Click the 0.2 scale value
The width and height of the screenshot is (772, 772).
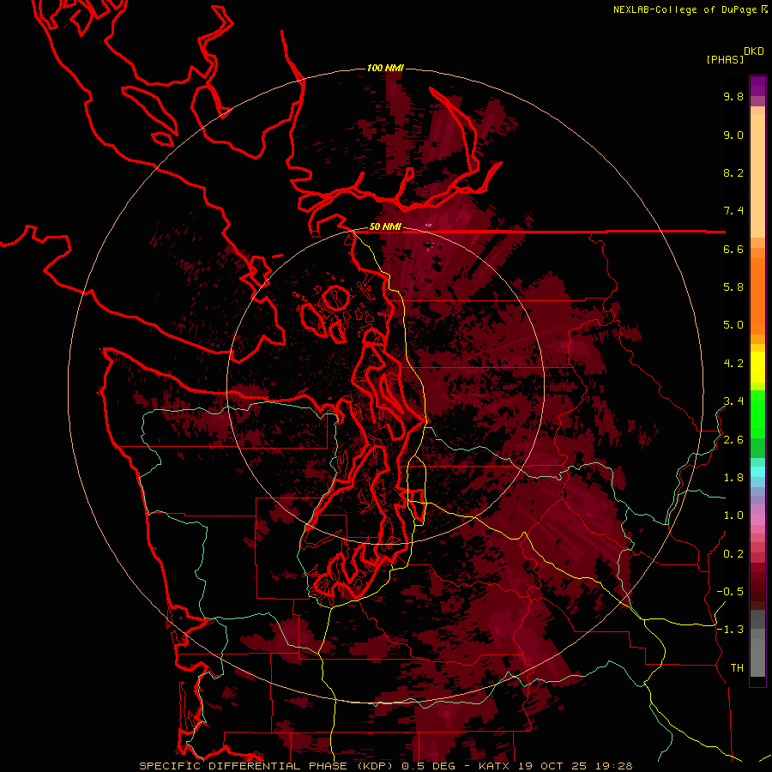click(733, 554)
